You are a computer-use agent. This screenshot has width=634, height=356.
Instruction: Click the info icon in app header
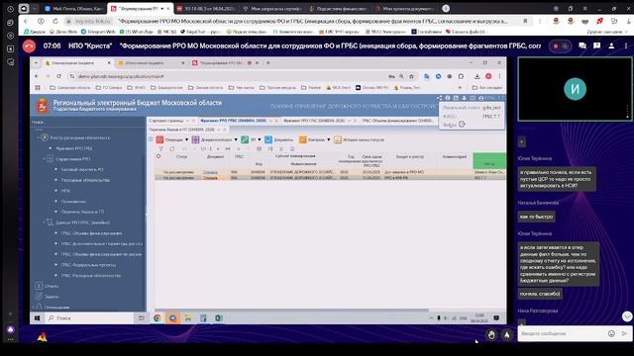click(x=448, y=98)
